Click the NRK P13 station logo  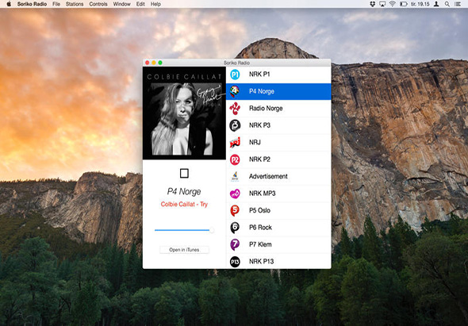[235, 262]
